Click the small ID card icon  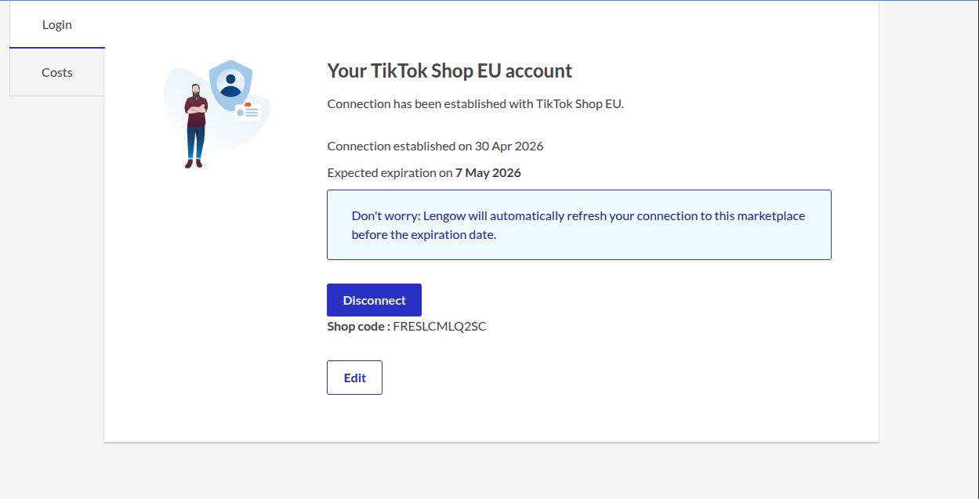click(x=248, y=110)
